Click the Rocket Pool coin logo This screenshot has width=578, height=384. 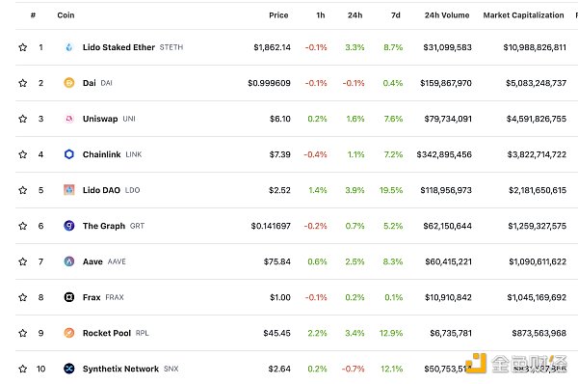click(69, 333)
